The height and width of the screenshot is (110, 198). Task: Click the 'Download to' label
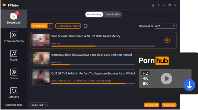point(146,26)
